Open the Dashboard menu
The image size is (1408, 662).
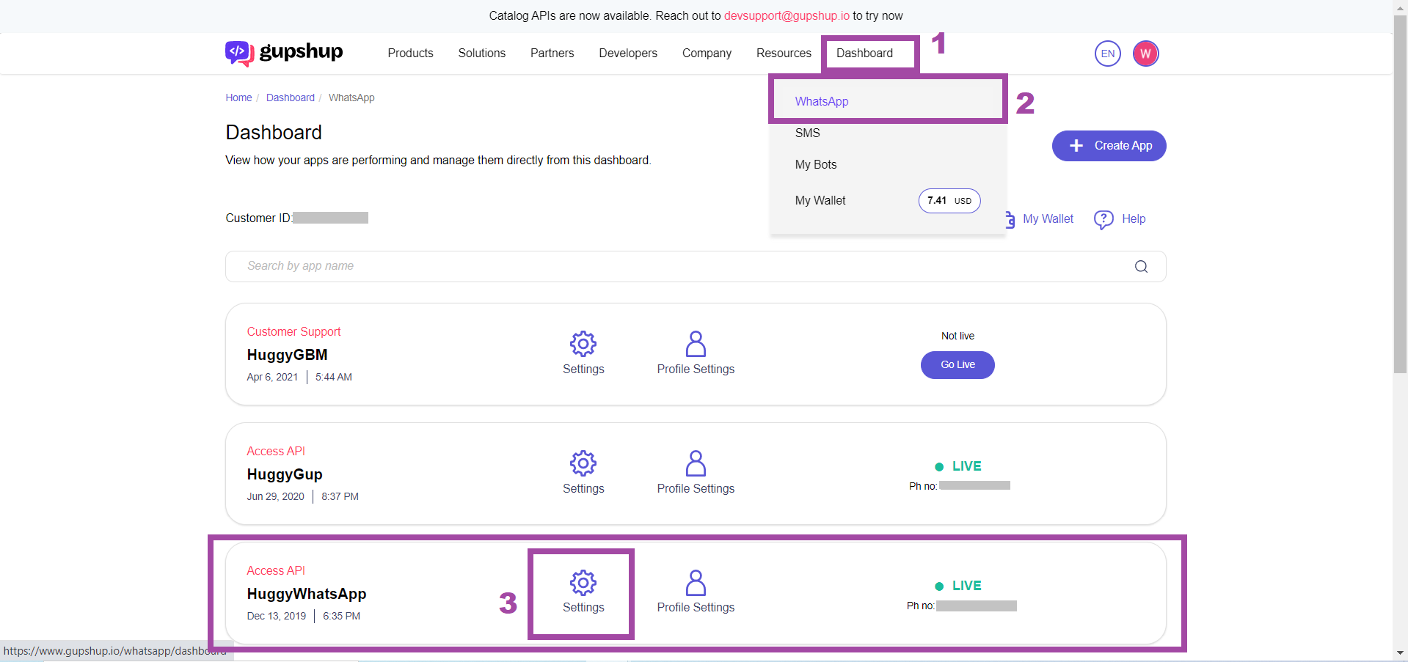[864, 53]
